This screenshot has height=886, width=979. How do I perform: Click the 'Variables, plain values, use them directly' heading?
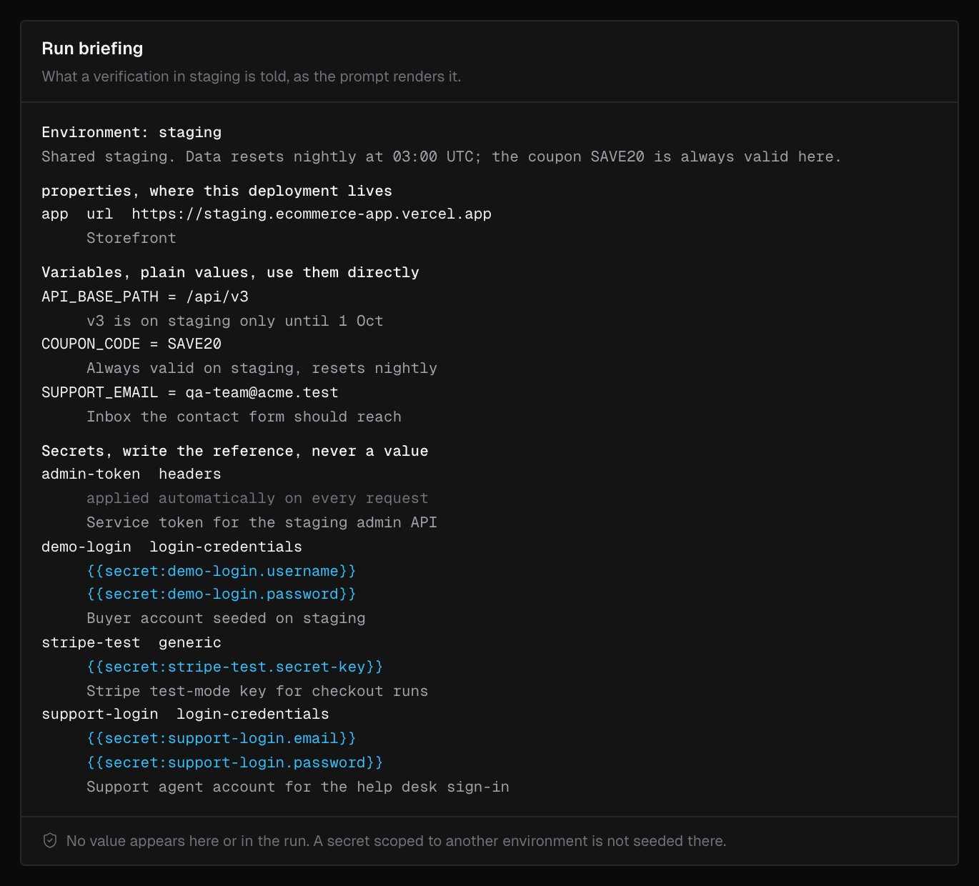[230, 272]
